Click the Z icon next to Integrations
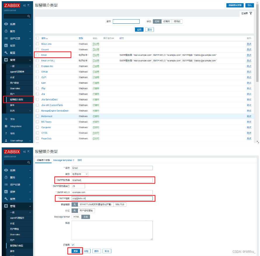This screenshot has height=256, width=260. click(6, 126)
